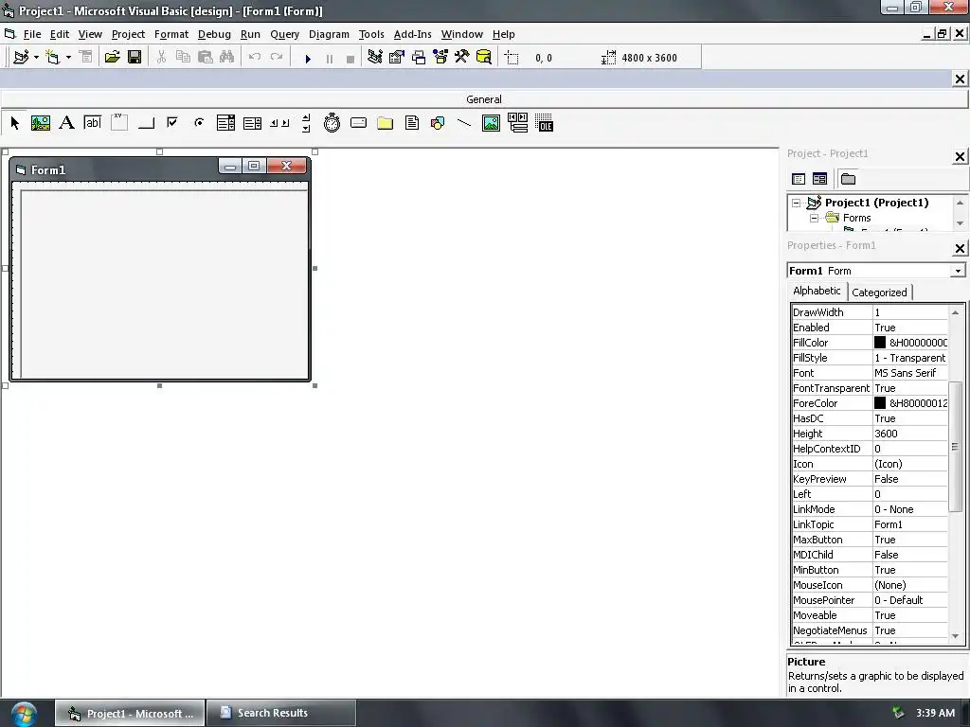Select the Image control tool
Screen dimensions: 970x727
tap(492, 123)
